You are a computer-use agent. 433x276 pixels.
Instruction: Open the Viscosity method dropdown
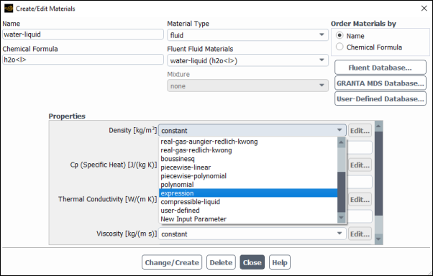pos(252,234)
